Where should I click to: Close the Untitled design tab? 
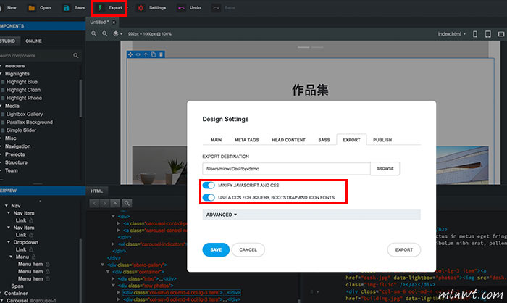(x=114, y=22)
